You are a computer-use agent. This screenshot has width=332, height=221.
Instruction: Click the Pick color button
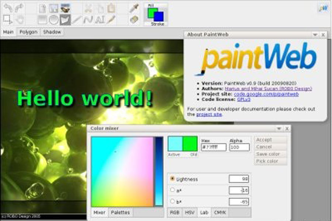271,161
